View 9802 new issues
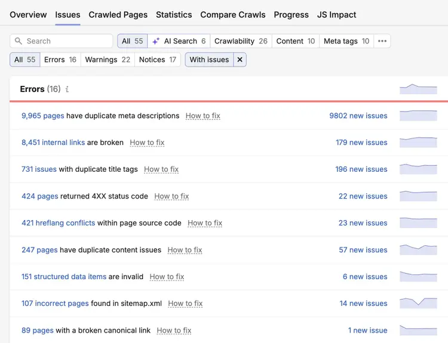Screen dimensions: 448x343 [358, 116]
